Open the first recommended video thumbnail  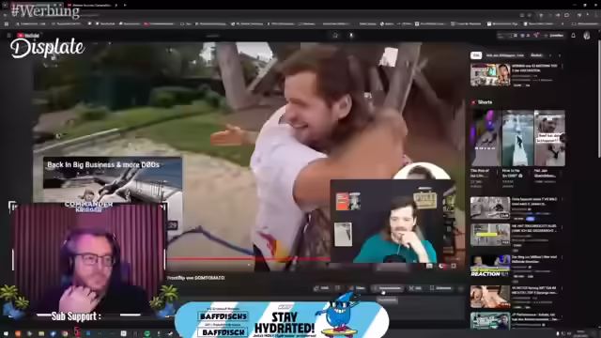point(490,75)
